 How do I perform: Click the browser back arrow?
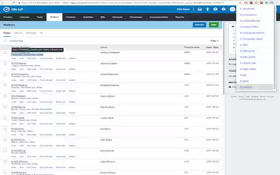coord(3,3)
